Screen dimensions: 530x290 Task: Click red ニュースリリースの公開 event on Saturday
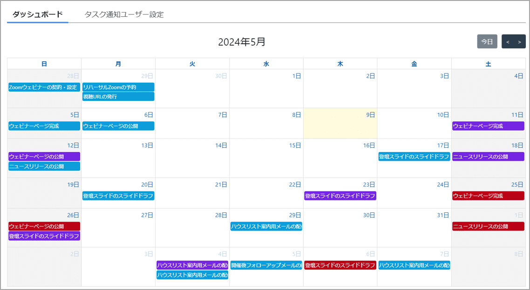point(488,226)
